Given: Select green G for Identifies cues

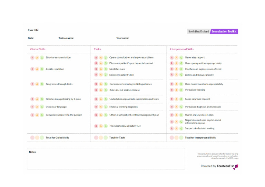Looking at the screenshot, I should 106,69.
